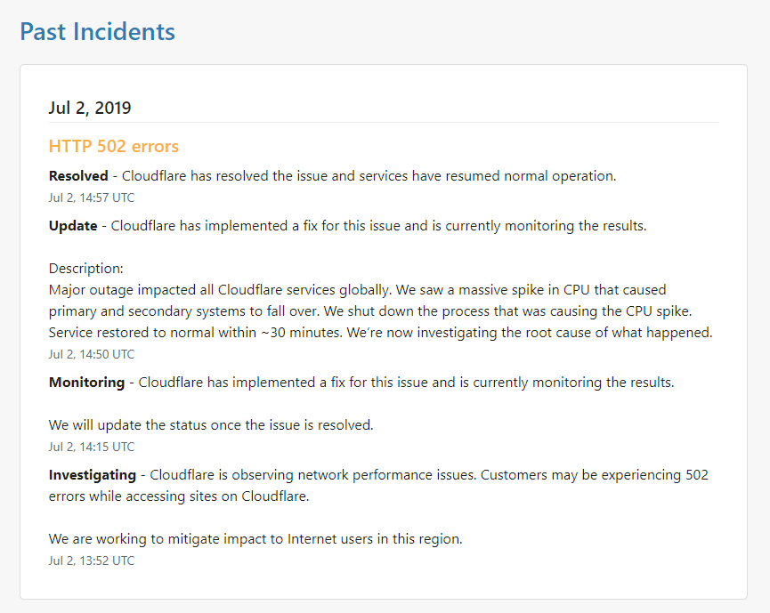Open the HTTP 502 errors incident link

(x=113, y=146)
